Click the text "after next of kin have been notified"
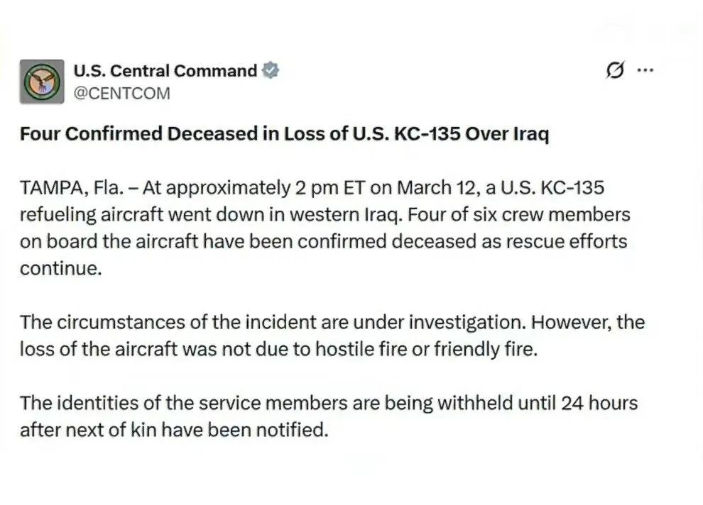Image resolution: width=703 pixels, height=505 pixels. click(174, 431)
